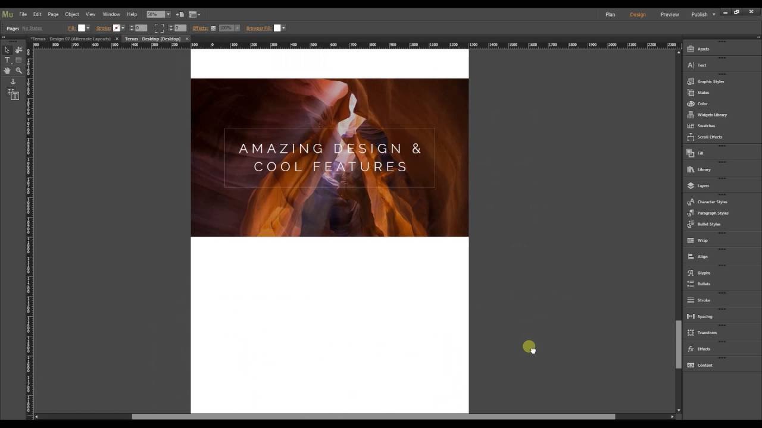Expand the Browser Fill dropdown arrow
This screenshot has width=762, height=428.
point(283,28)
